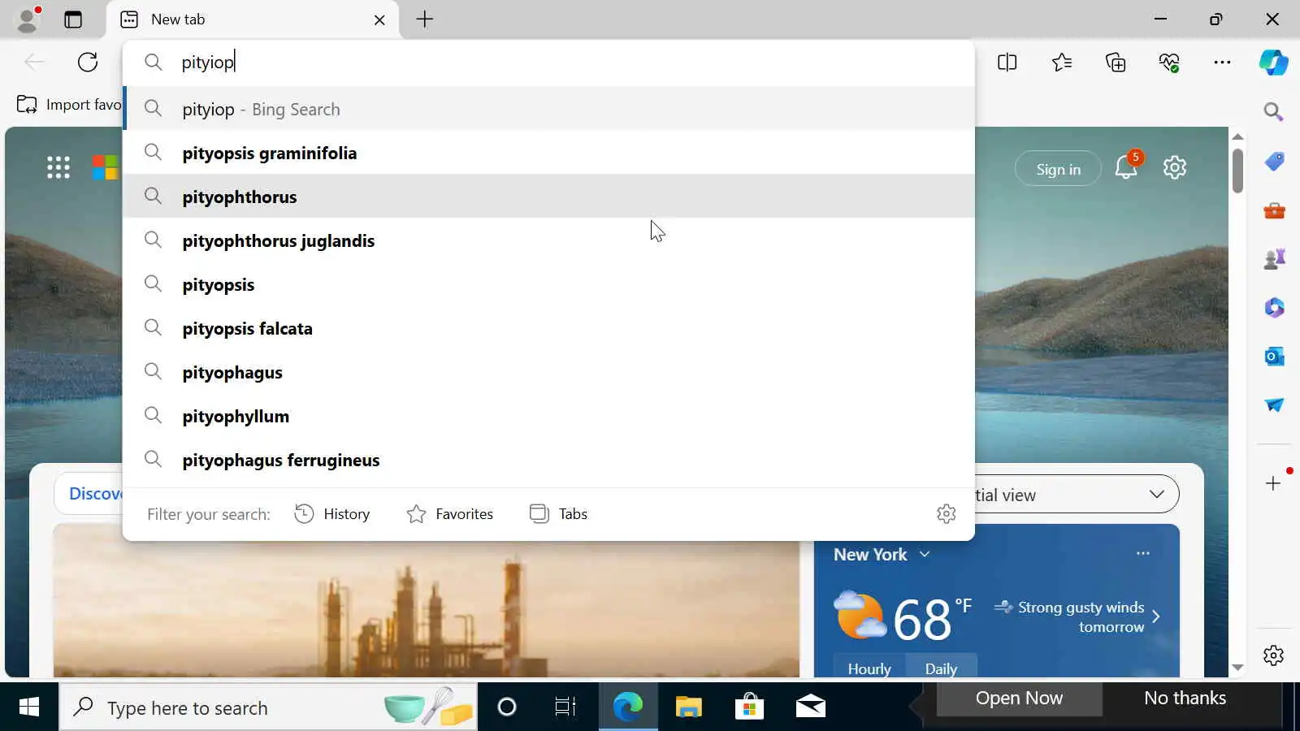Viewport: 1300px width, 731px height.
Task: Choose suggestion 'pityophagus'
Action: [x=548, y=372]
